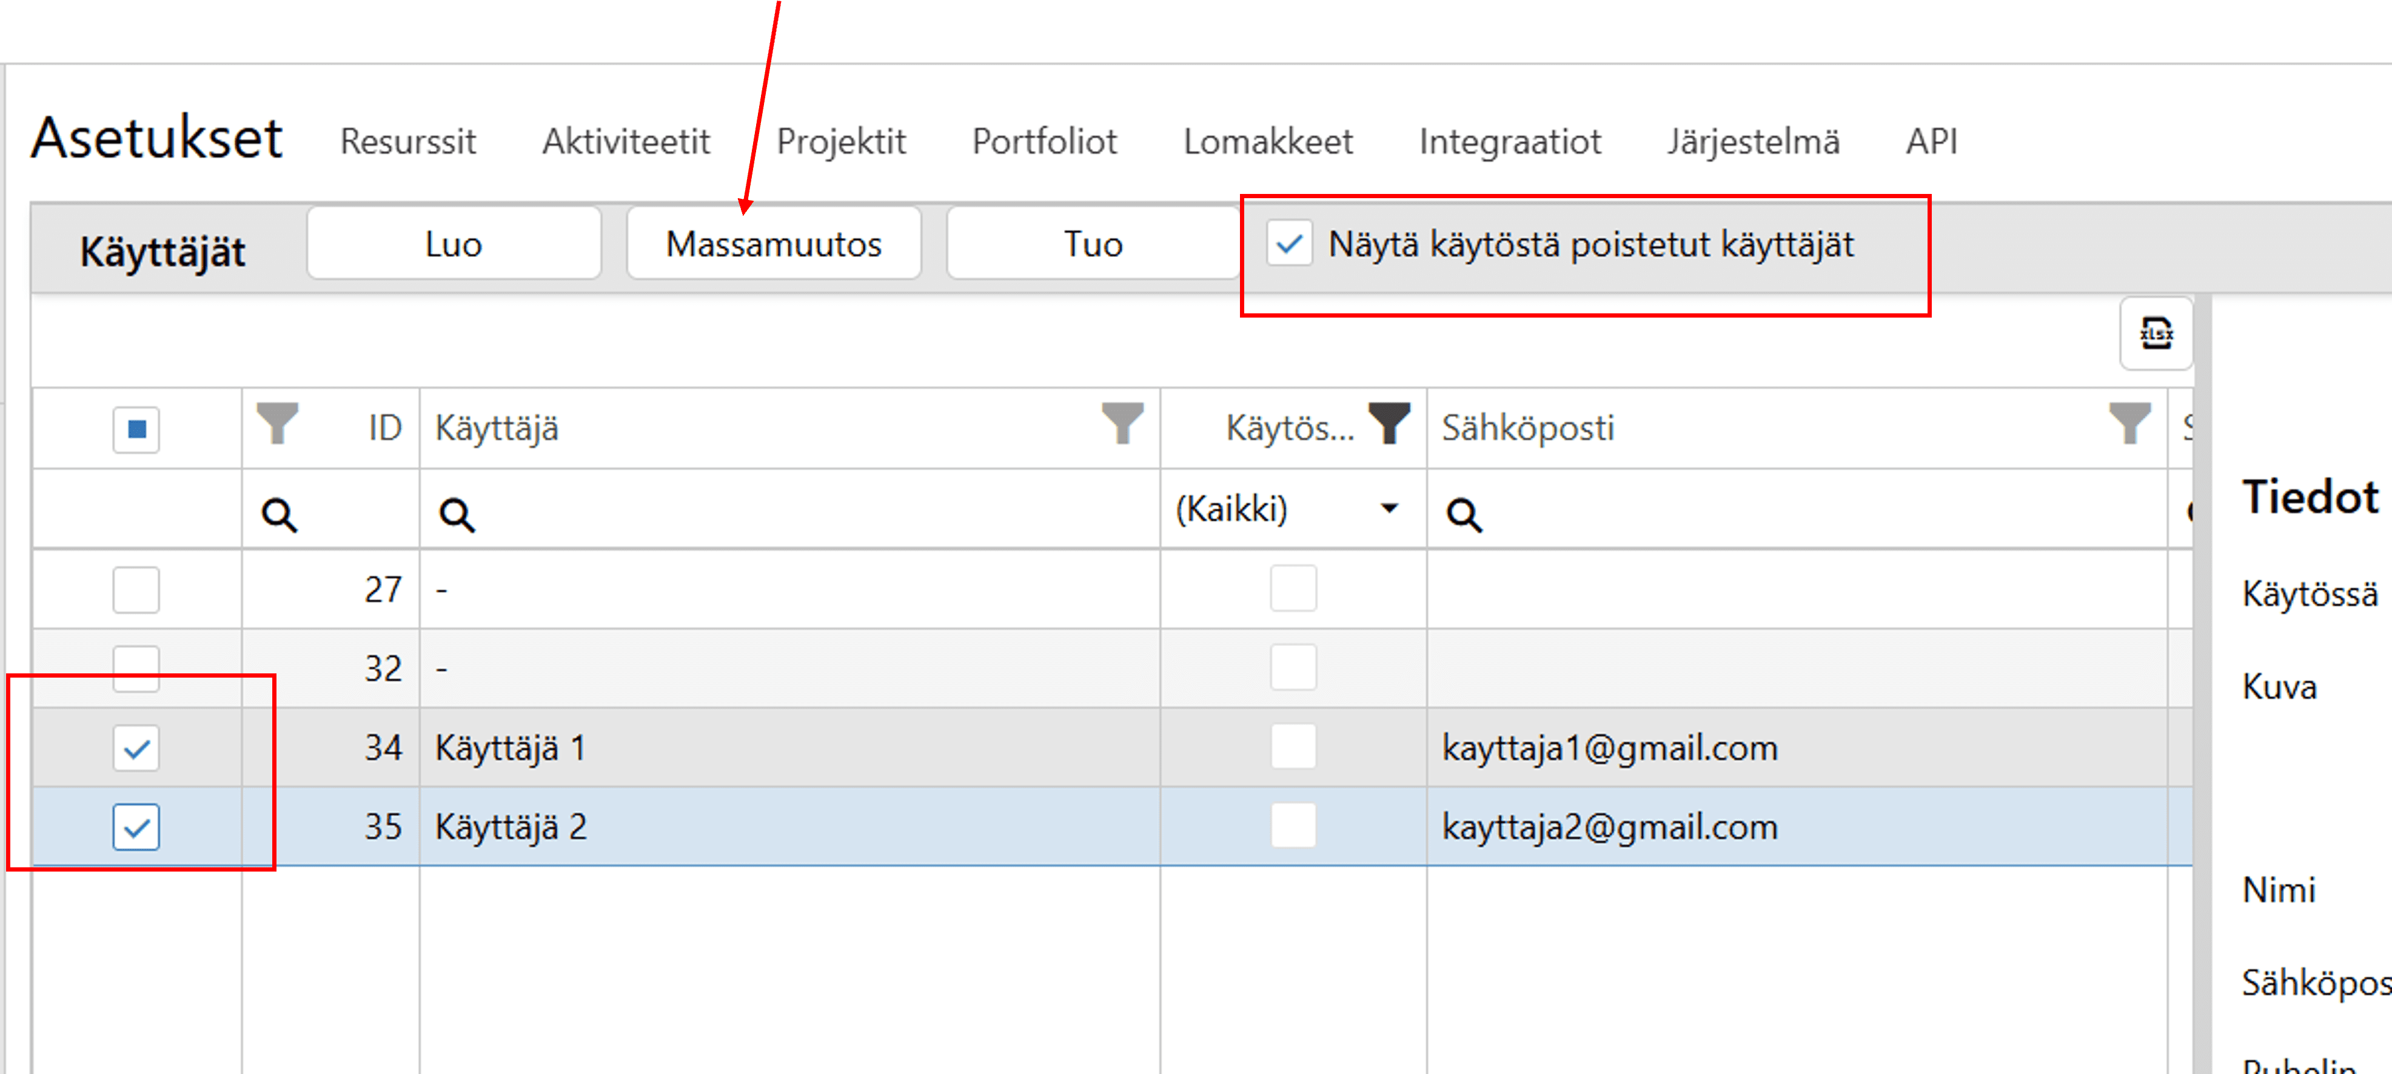Select the row checkbox for ID 27
This screenshot has height=1074, width=2392.
coord(136,590)
